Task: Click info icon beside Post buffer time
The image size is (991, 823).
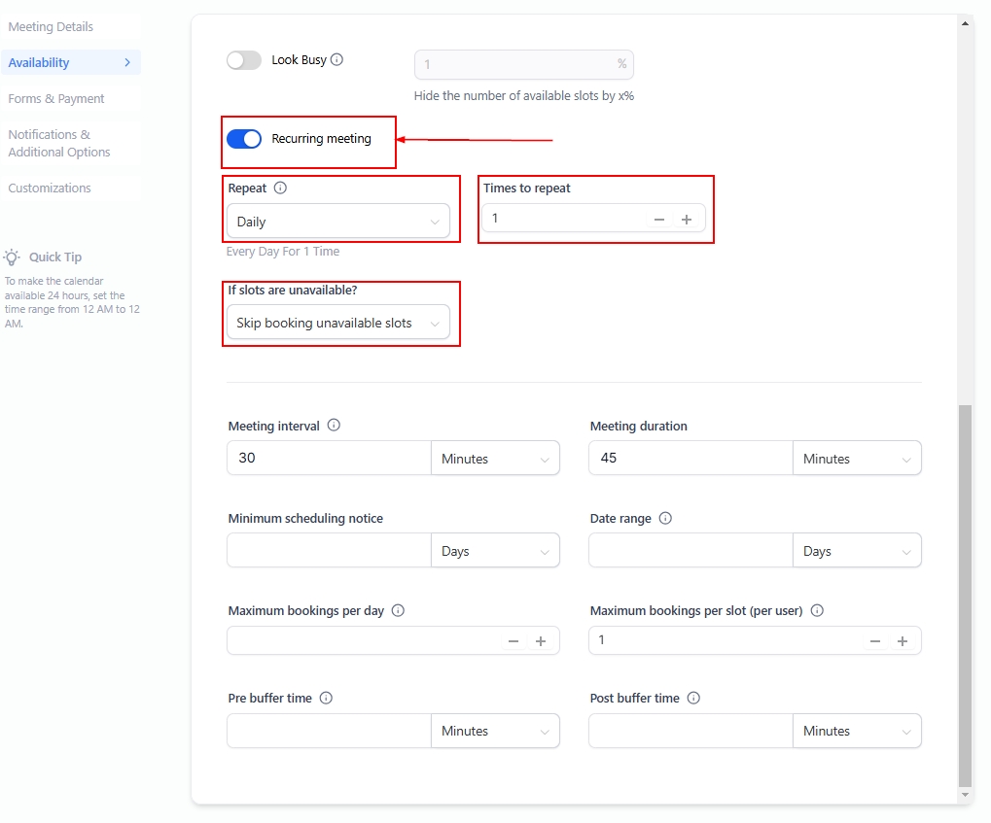Action: click(693, 699)
